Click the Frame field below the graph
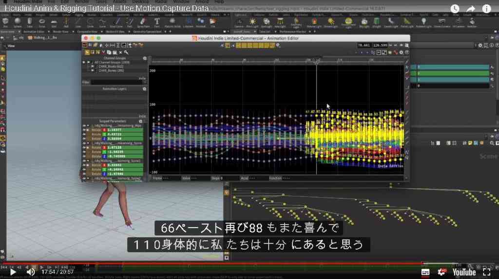 171,178
